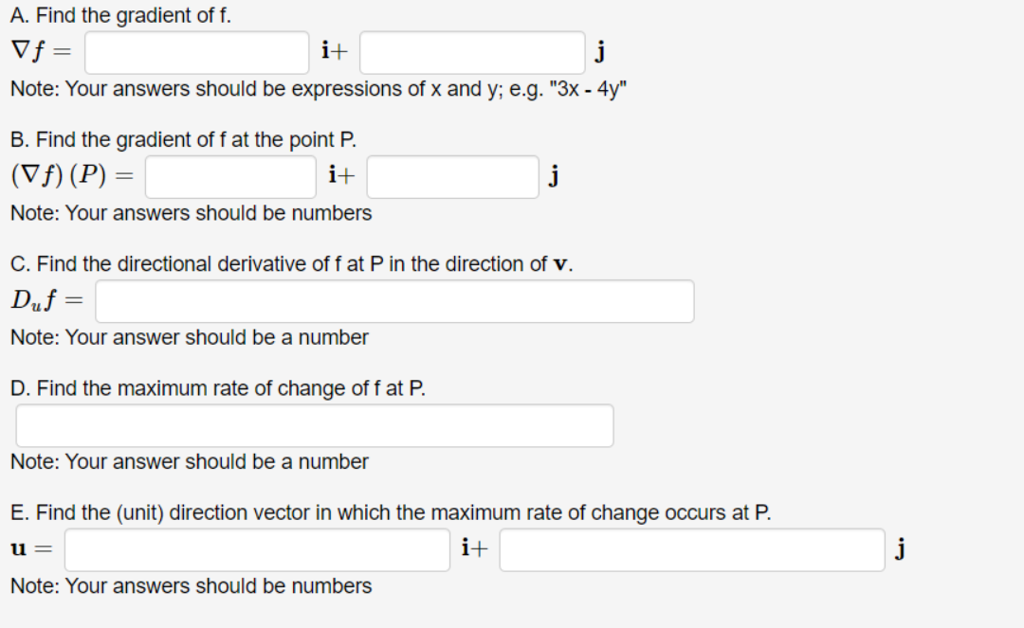Click the j-component field of gradient ∇f

pos(472,52)
